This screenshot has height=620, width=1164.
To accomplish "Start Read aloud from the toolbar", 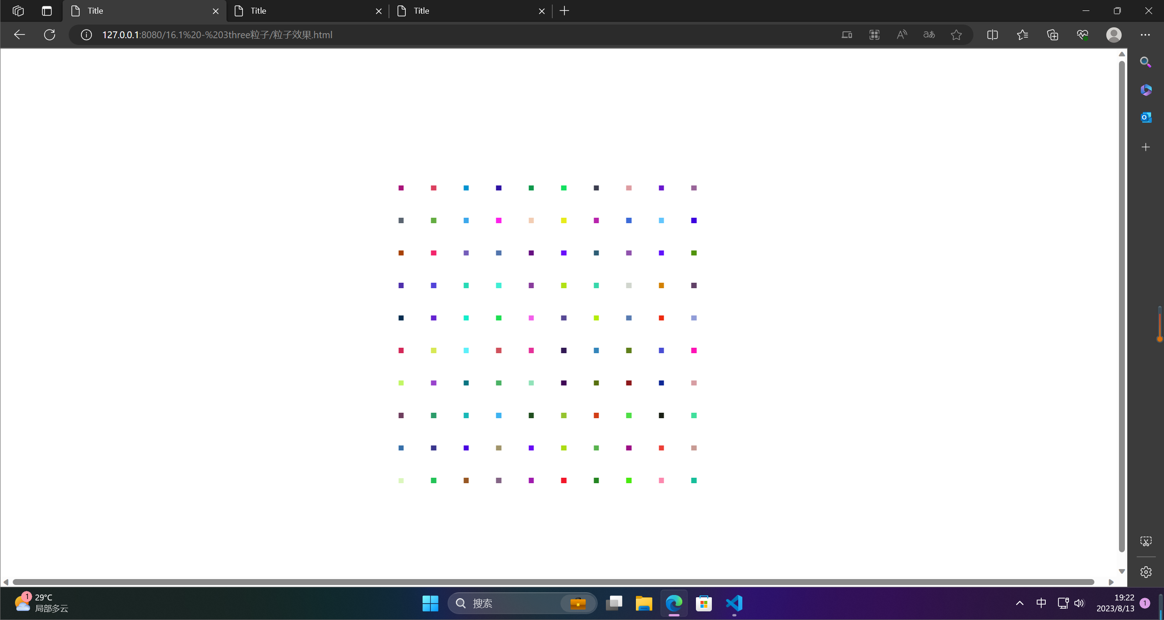I will [901, 35].
